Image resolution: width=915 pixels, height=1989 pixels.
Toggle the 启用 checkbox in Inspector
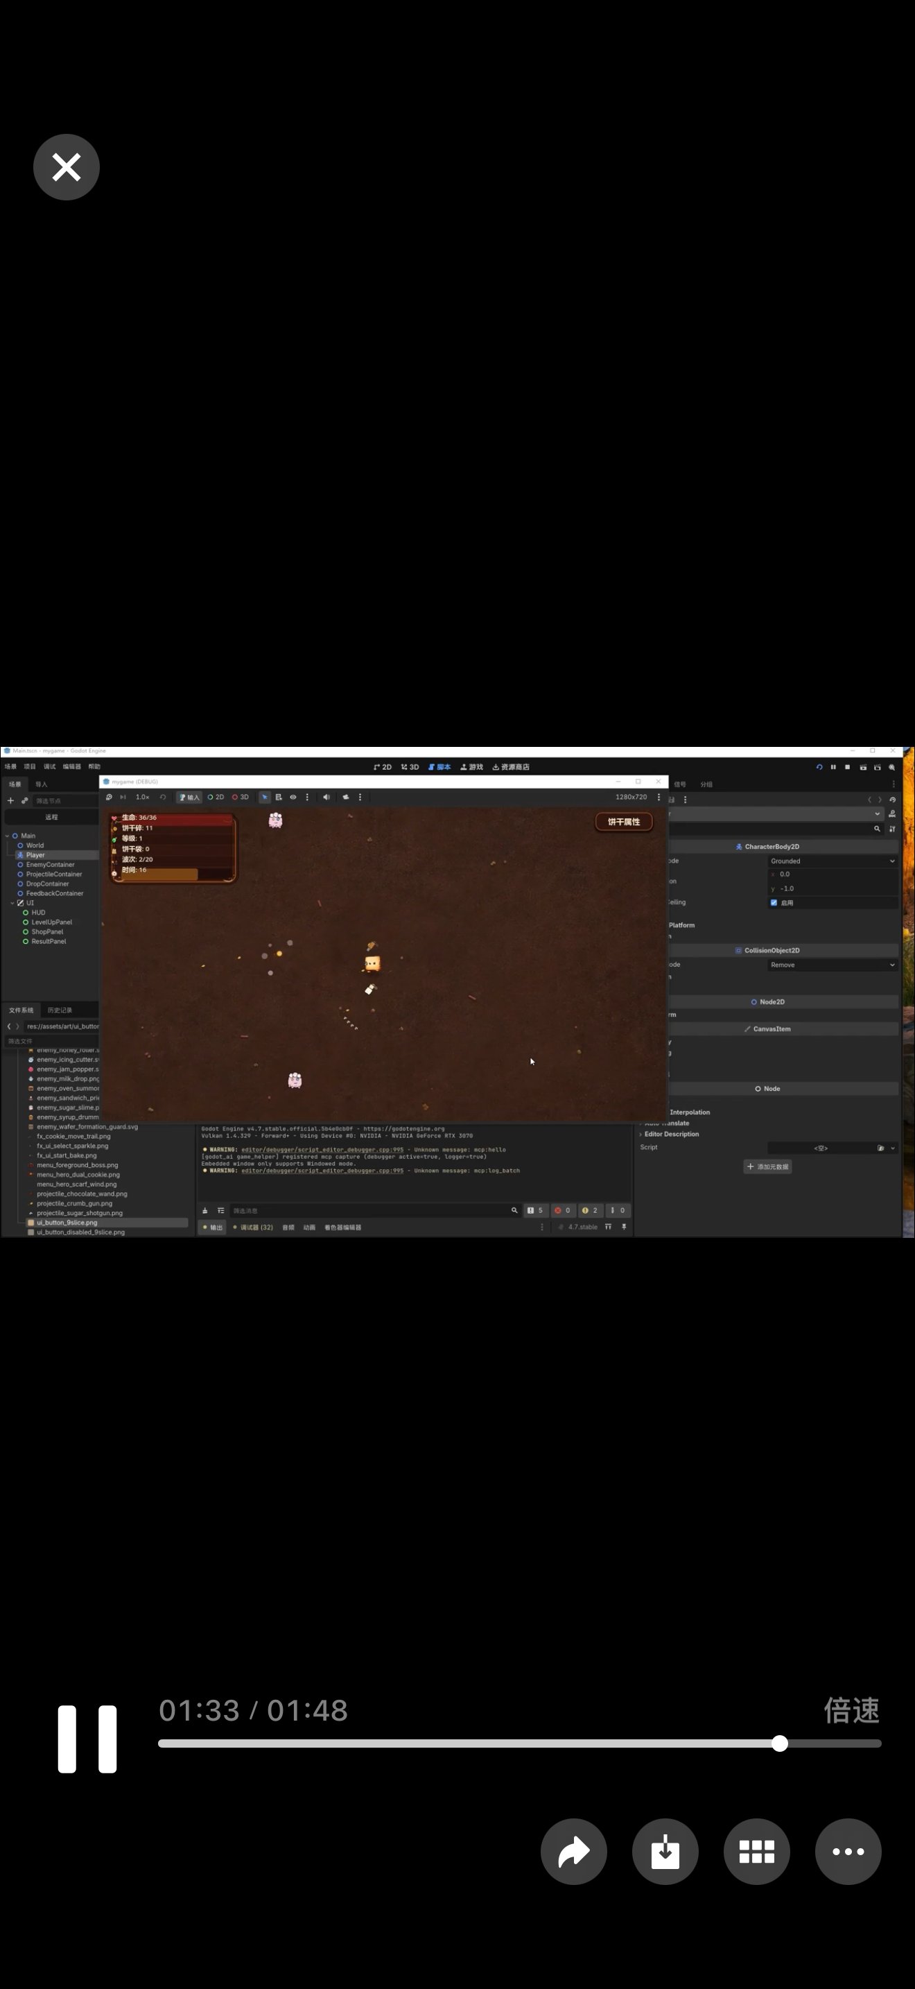coord(774,903)
